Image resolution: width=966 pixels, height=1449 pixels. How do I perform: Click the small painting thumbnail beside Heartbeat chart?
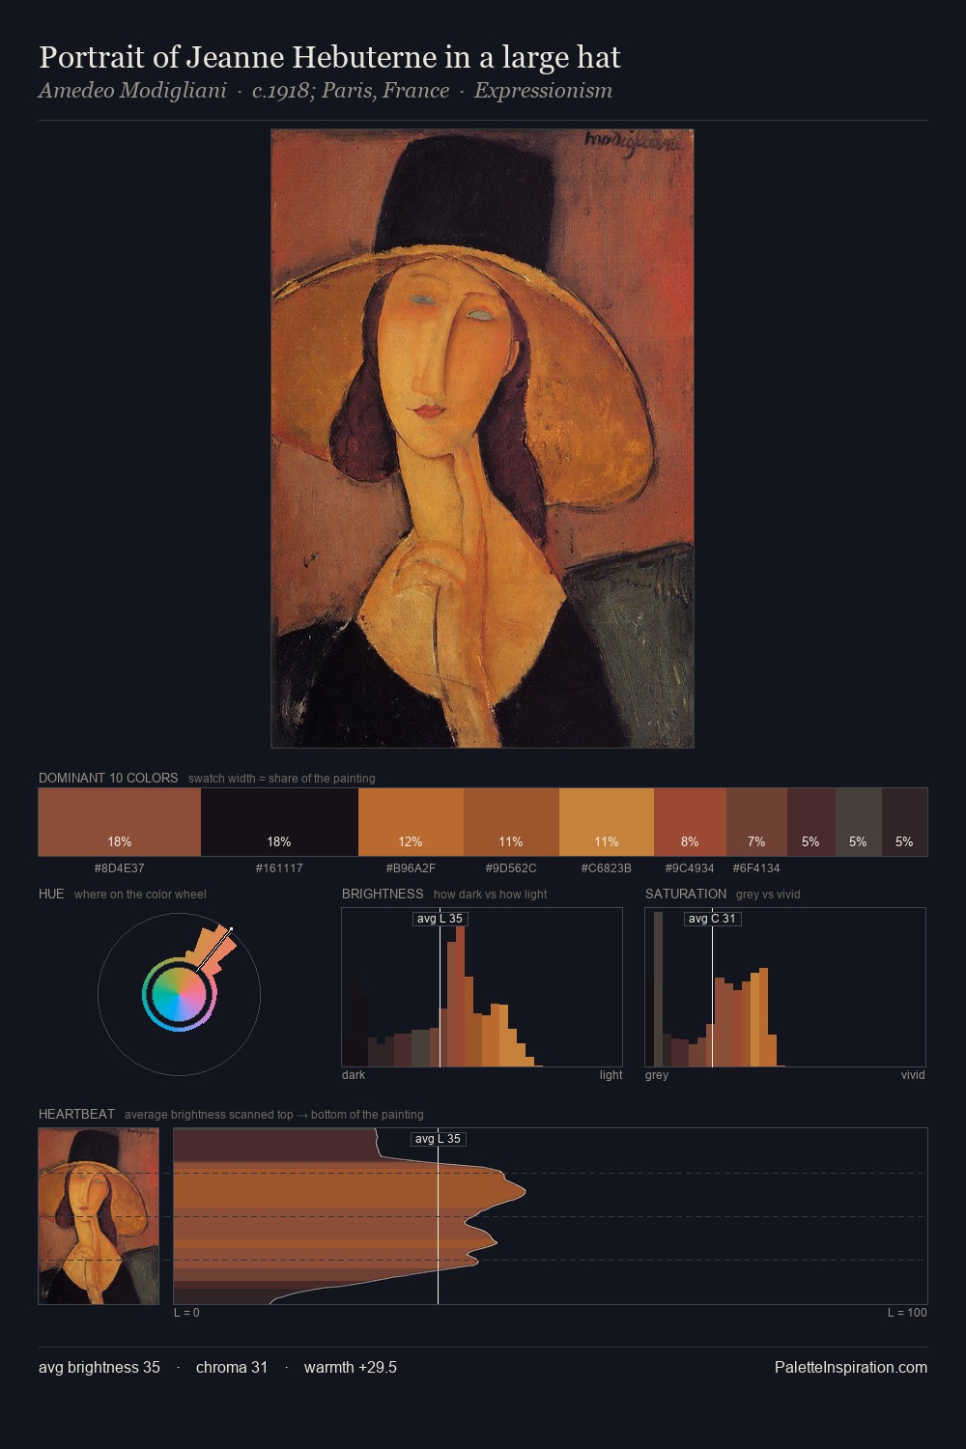[99, 1216]
